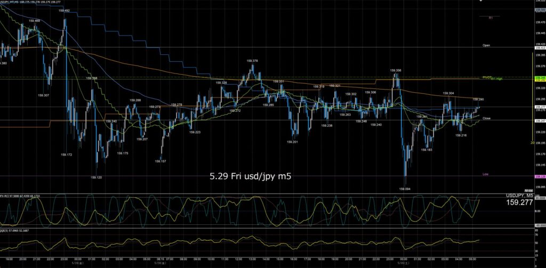Select the 159.445 price axis tick
546x268 pixels.
click(541, 34)
